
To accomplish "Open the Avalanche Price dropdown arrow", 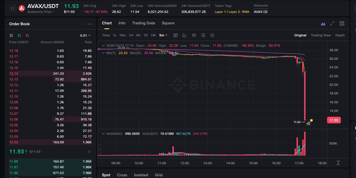I will coord(54,12).
